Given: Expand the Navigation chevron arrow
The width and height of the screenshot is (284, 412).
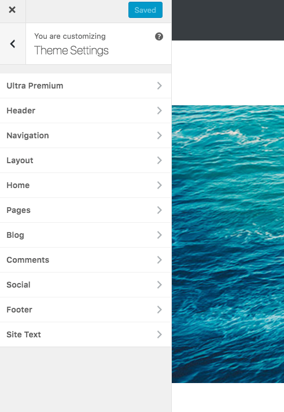Looking at the screenshot, I should [x=160, y=135].
